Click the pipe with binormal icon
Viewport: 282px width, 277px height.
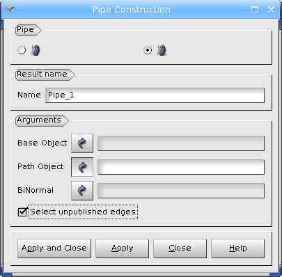coord(162,50)
